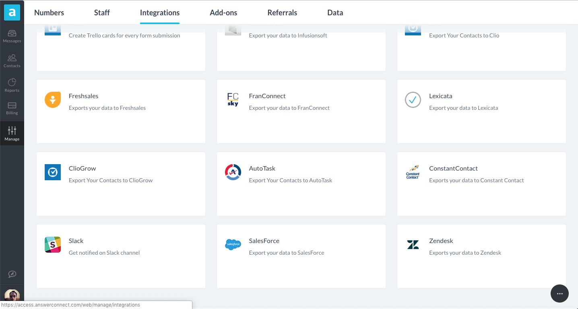The height and width of the screenshot is (309, 578).
Task: Switch to the Numbers tab
Action: click(x=49, y=12)
